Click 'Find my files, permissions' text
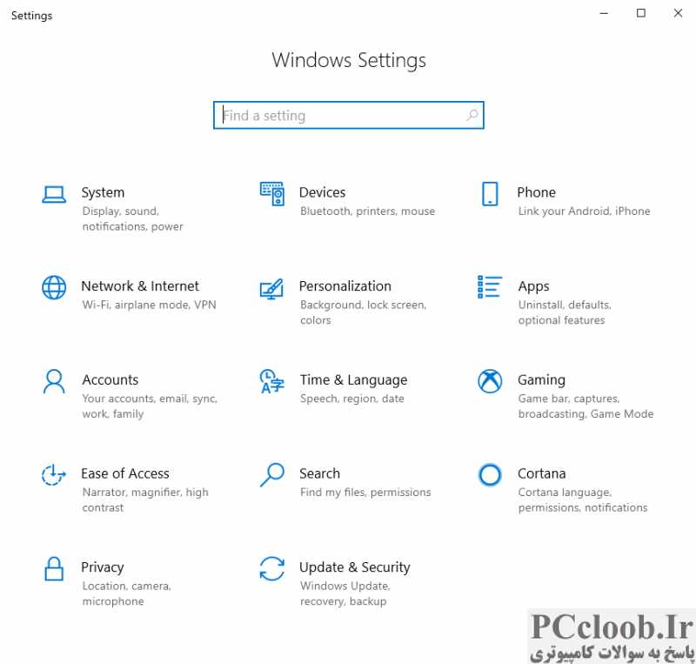Image resolution: width=696 pixels, height=664 pixels. coord(365,493)
